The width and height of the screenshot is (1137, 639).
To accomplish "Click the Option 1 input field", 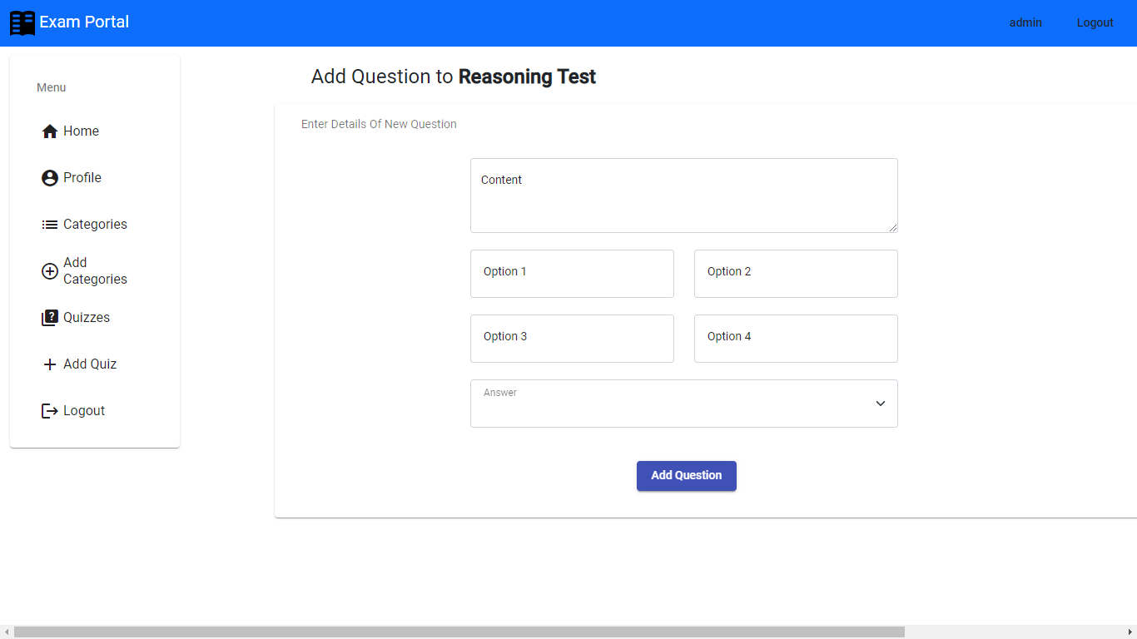I will point(572,274).
